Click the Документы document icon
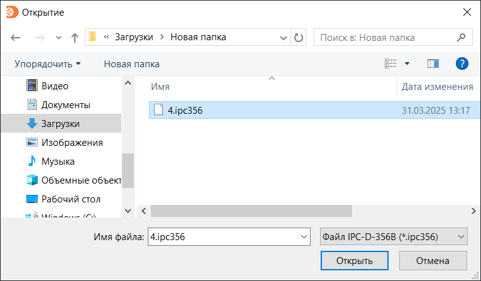This screenshot has height=281, width=481. (32, 104)
